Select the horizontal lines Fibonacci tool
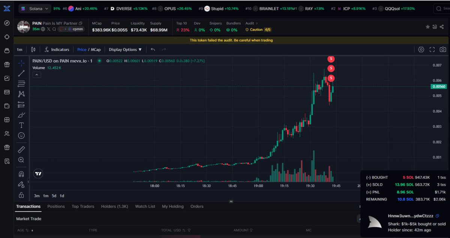 coord(21,84)
